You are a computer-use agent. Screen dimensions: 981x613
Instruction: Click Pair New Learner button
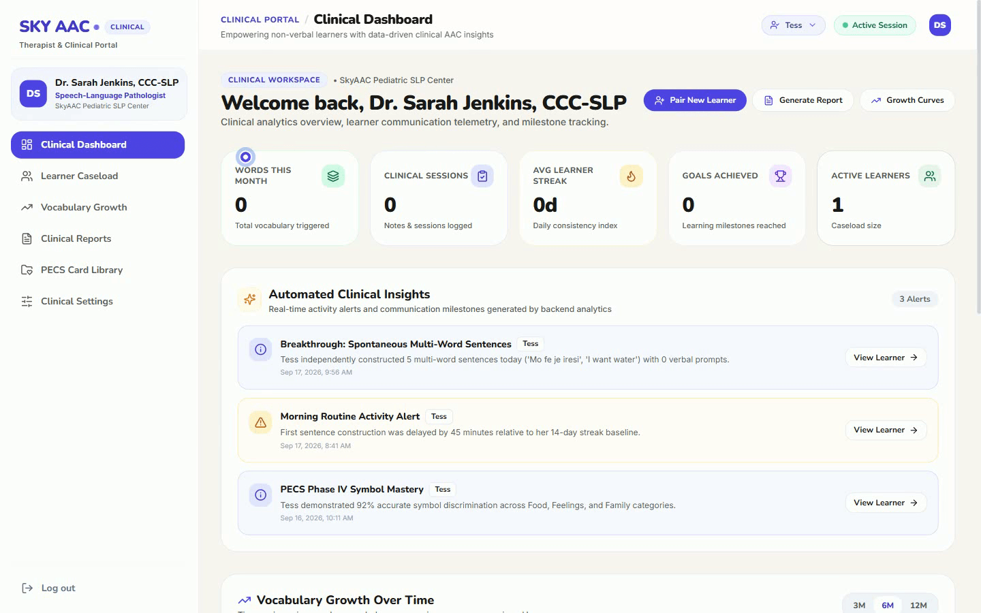pos(695,100)
